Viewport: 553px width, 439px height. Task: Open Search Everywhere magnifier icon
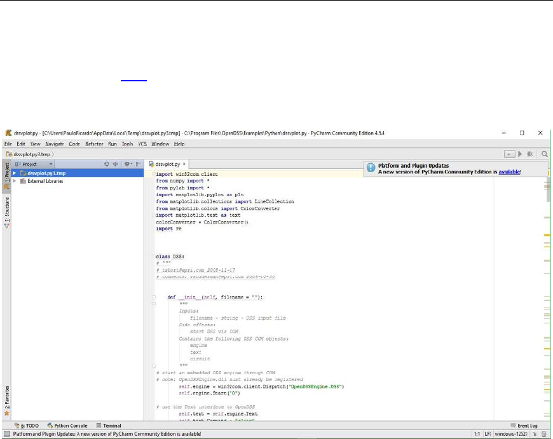[x=545, y=154]
